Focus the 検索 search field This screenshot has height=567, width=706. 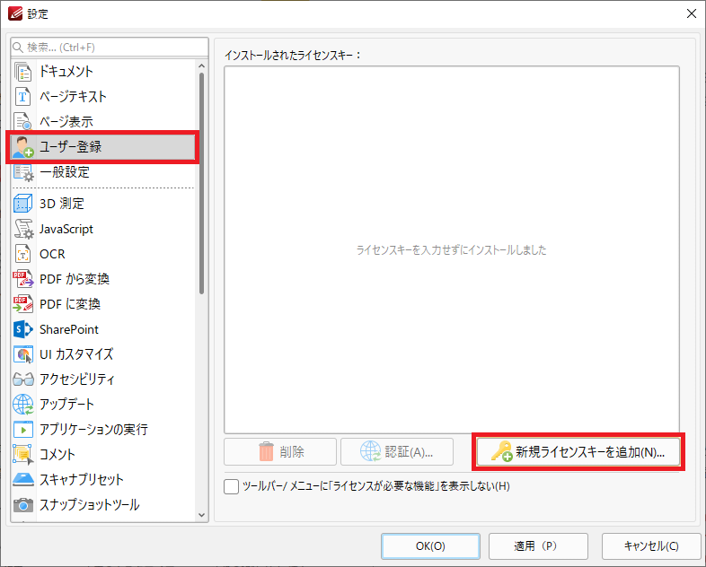pyautogui.click(x=110, y=48)
